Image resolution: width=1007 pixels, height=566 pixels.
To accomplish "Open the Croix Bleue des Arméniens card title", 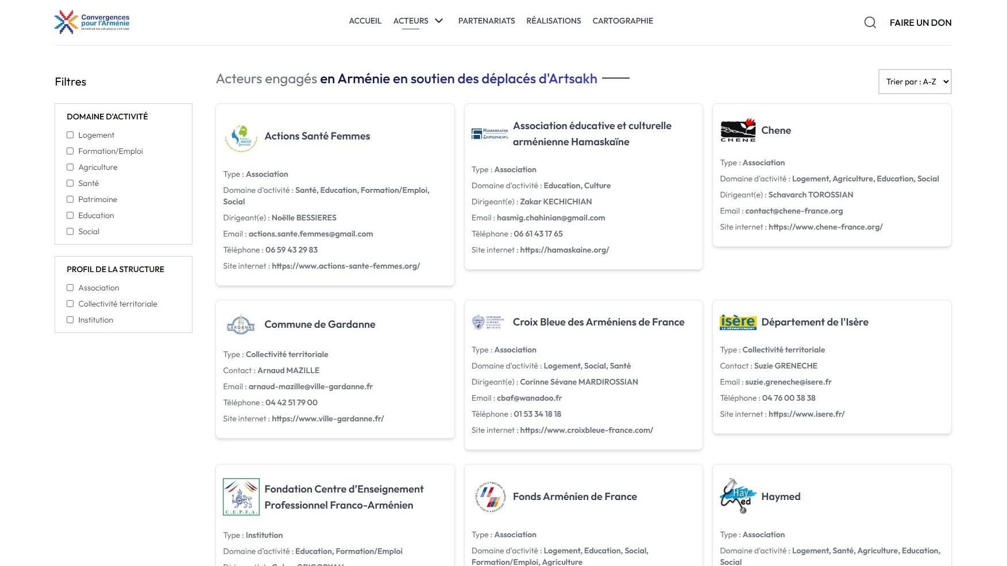I will click(599, 322).
